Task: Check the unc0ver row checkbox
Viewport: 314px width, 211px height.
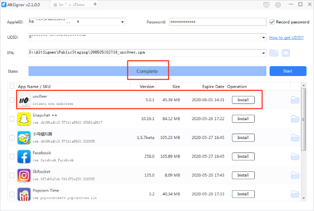Action: click(12, 100)
